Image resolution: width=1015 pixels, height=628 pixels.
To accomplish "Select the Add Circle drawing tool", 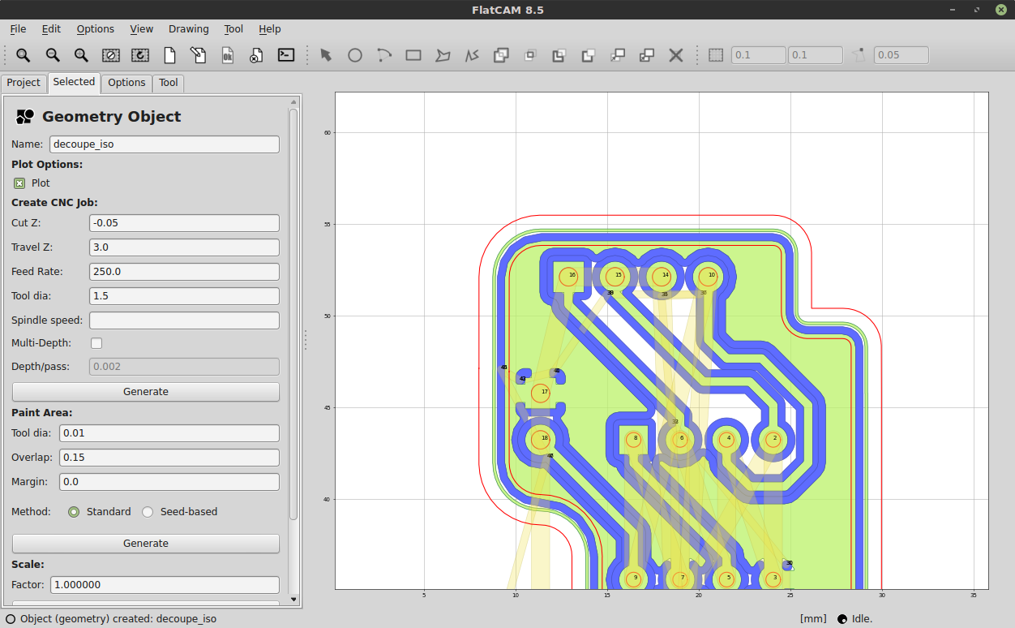I will tap(355, 55).
